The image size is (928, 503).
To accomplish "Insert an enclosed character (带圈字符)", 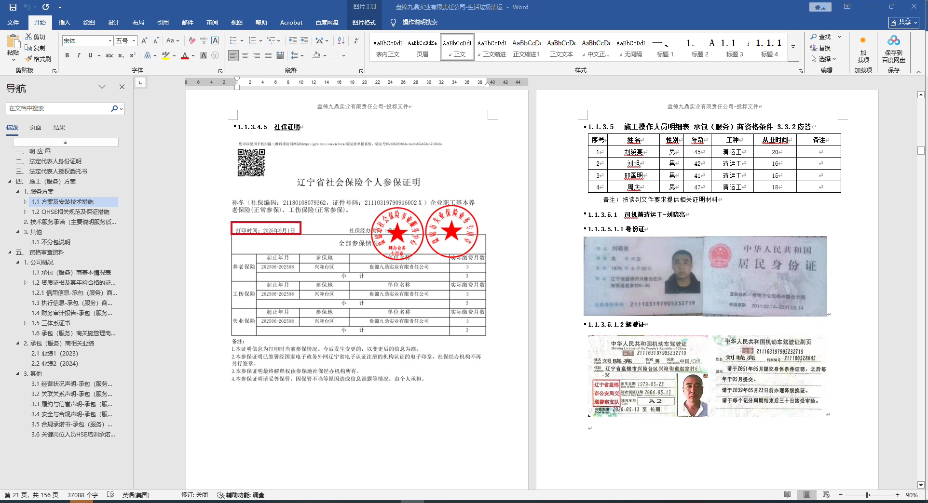I will point(215,55).
